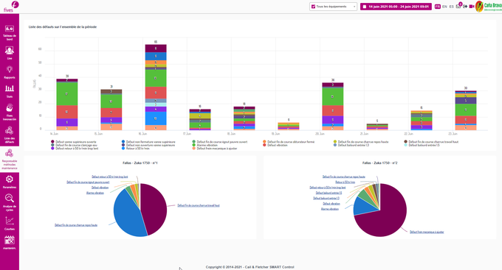This screenshot has width=502, height=270.
Task: Open the Stats bar chart icon
Action: pyautogui.click(x=10, y=91)
